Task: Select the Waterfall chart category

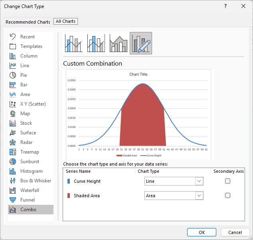Action: 31,190
